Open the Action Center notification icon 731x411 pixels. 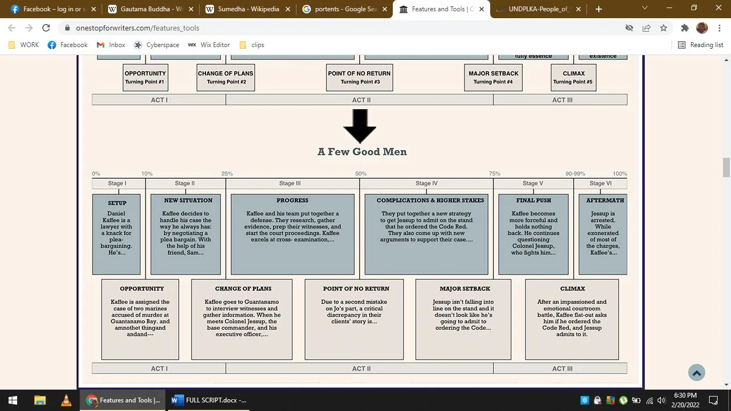click(x=713, y=400)
